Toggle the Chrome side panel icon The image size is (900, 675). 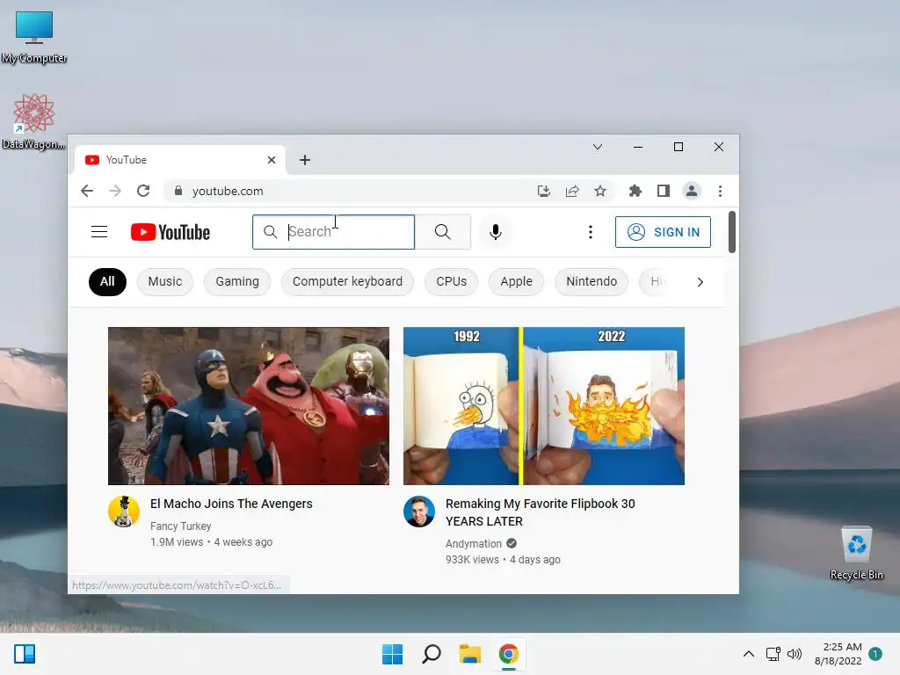coord(663,191)
